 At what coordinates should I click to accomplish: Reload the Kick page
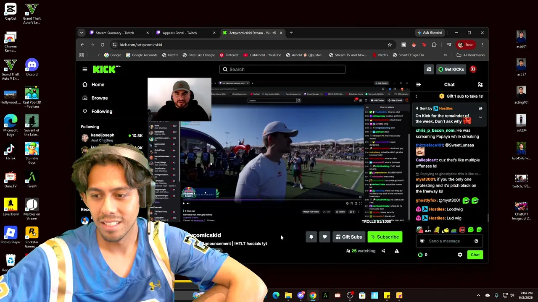[103, 45]
